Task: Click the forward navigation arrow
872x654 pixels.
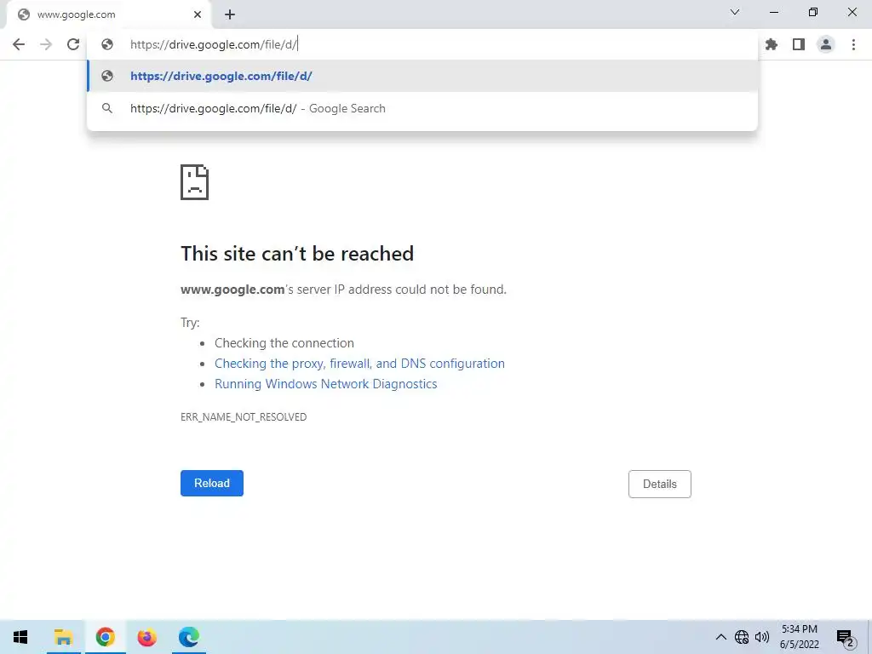Action: click(46, 44)
